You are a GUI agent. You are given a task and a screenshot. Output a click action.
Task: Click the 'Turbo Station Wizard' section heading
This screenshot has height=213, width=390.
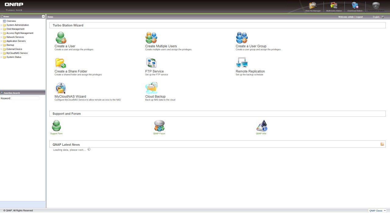tap(68, 25)
